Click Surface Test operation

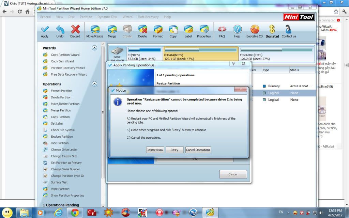coord(59,182)
